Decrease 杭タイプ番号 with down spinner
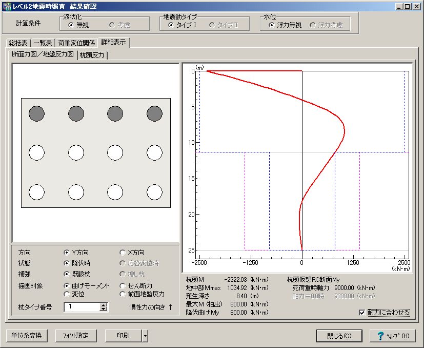Screen dimensions: 424x348 point(103,309)
